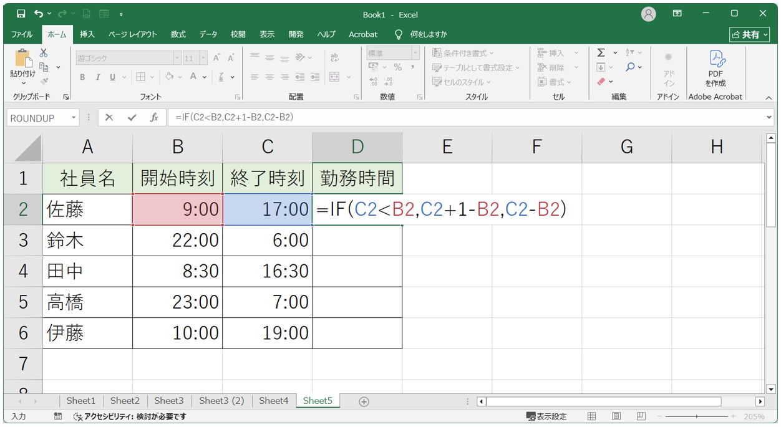781x427 pixels.
Task: Click the zoom slider handle
Action: [x=697, y=416]
